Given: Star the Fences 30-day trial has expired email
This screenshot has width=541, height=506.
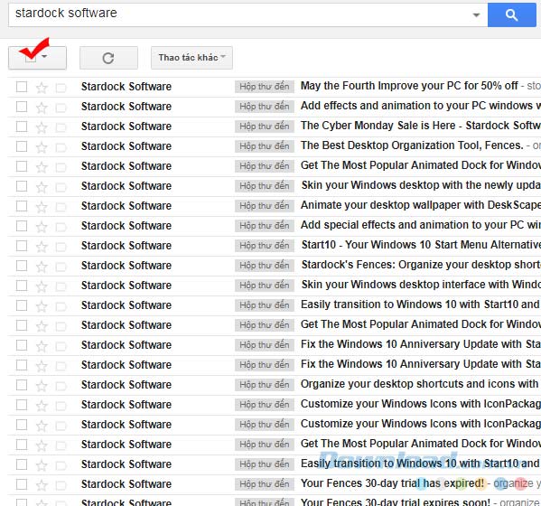Looking at the screenshot, I should coord(42,485).
